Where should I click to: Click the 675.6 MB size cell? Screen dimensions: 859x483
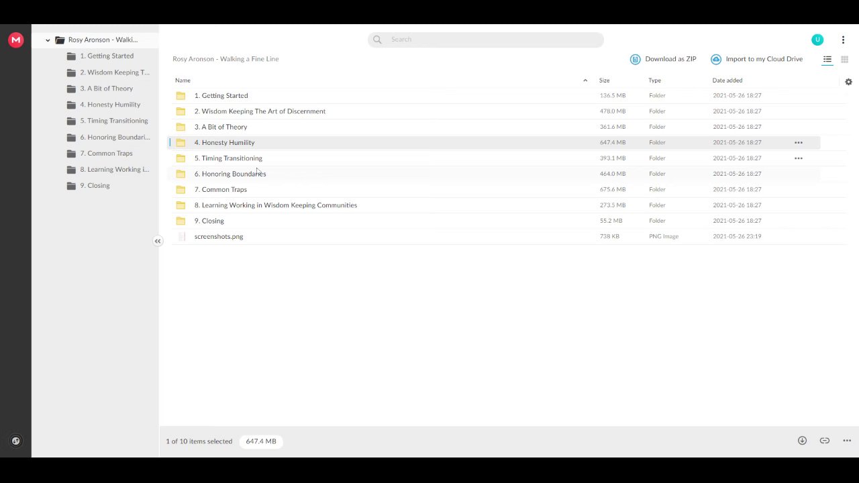(613, 190)
